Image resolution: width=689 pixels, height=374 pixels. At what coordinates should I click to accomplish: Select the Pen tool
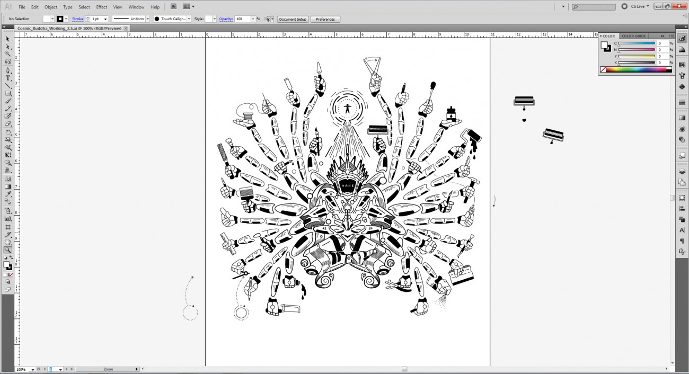[x=8, y=70]
